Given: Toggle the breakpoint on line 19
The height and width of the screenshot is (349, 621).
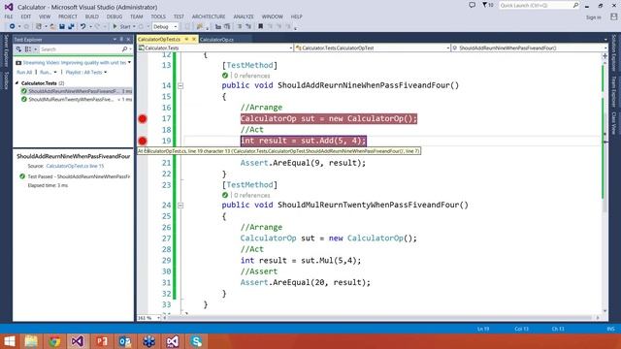Looking at the screenshot, I should click(x=143, y=141).
